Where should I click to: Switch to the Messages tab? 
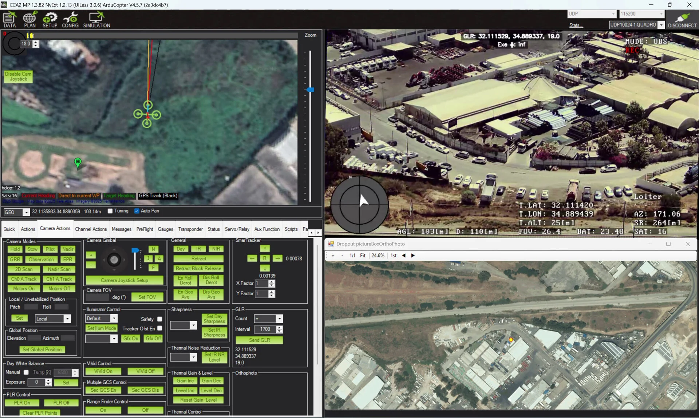(121, 229)
